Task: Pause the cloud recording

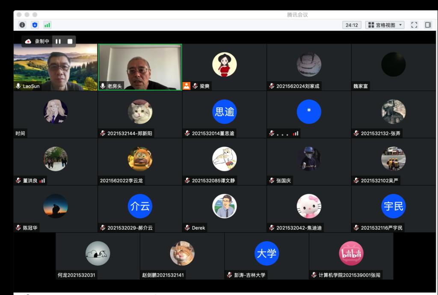Action: [x=58, y=41]
